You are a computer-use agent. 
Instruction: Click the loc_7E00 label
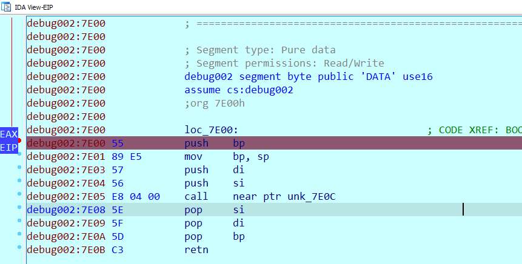[x=211, y=130]
